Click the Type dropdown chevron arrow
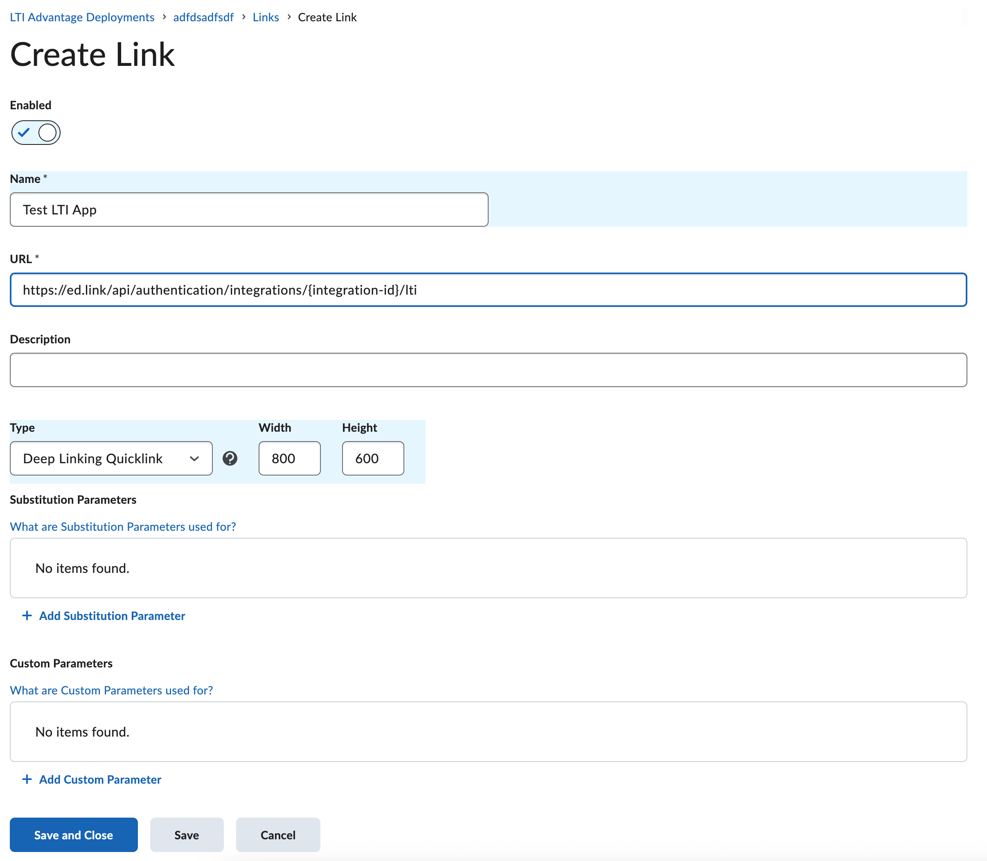This screenshot has height=861, width=987. click(x=194, y=458)
